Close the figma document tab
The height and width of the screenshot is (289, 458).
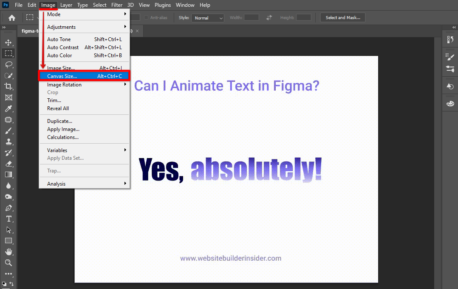(x=137, y=31)
